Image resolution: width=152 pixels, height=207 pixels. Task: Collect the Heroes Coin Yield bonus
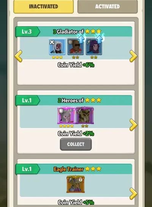coord(76,144)
